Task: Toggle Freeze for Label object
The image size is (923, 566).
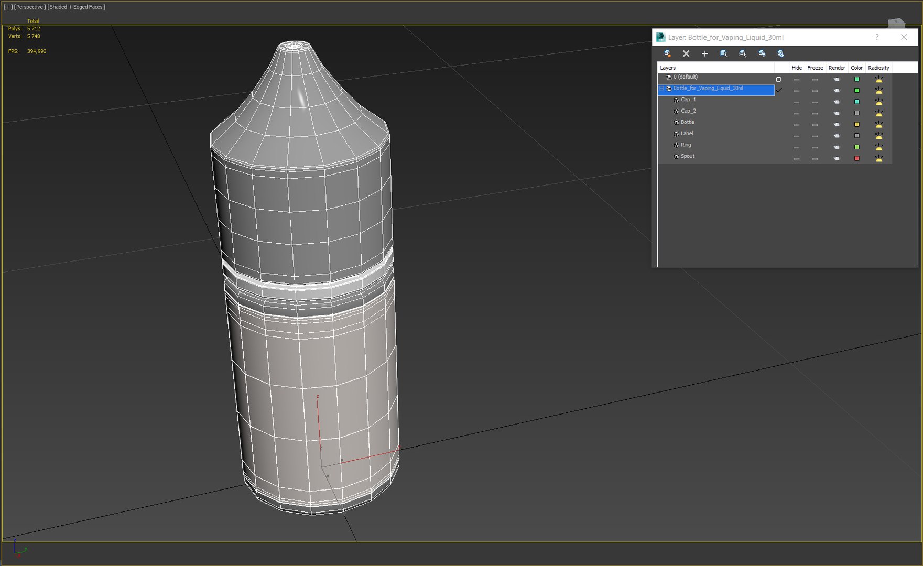Action: [815, 136]
